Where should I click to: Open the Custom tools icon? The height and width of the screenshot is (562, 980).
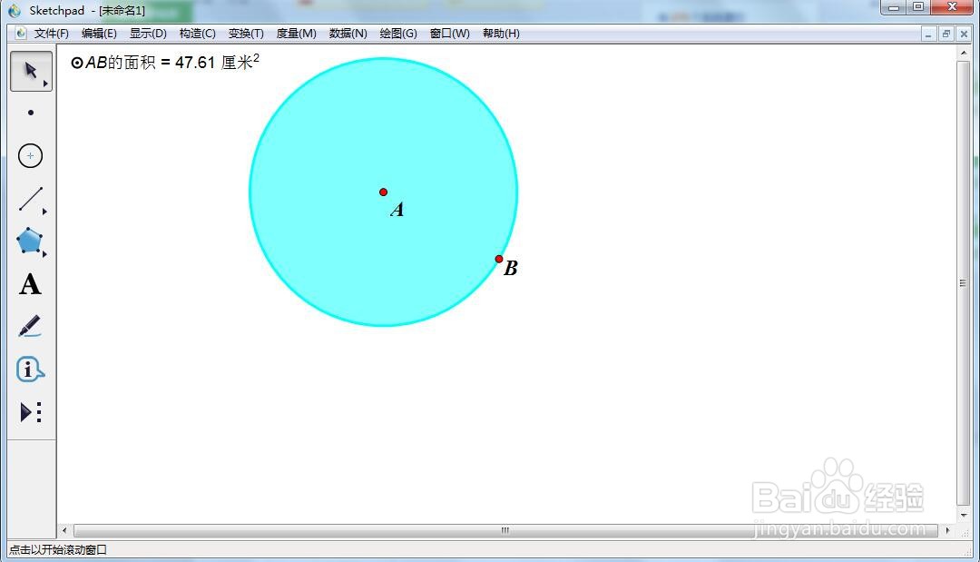click(31, 412)
